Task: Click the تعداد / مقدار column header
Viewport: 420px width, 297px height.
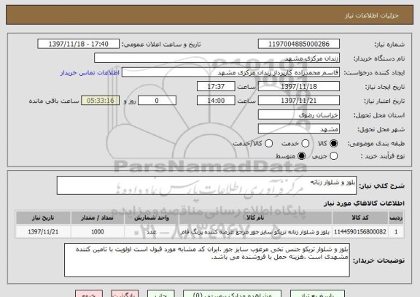Action: [98, 217]
